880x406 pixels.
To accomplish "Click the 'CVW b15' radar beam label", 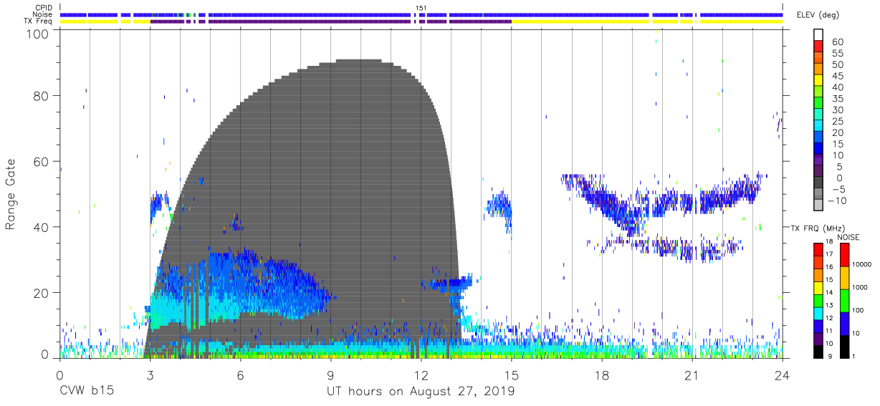I will pyautogui.click(x=86, y=391).
